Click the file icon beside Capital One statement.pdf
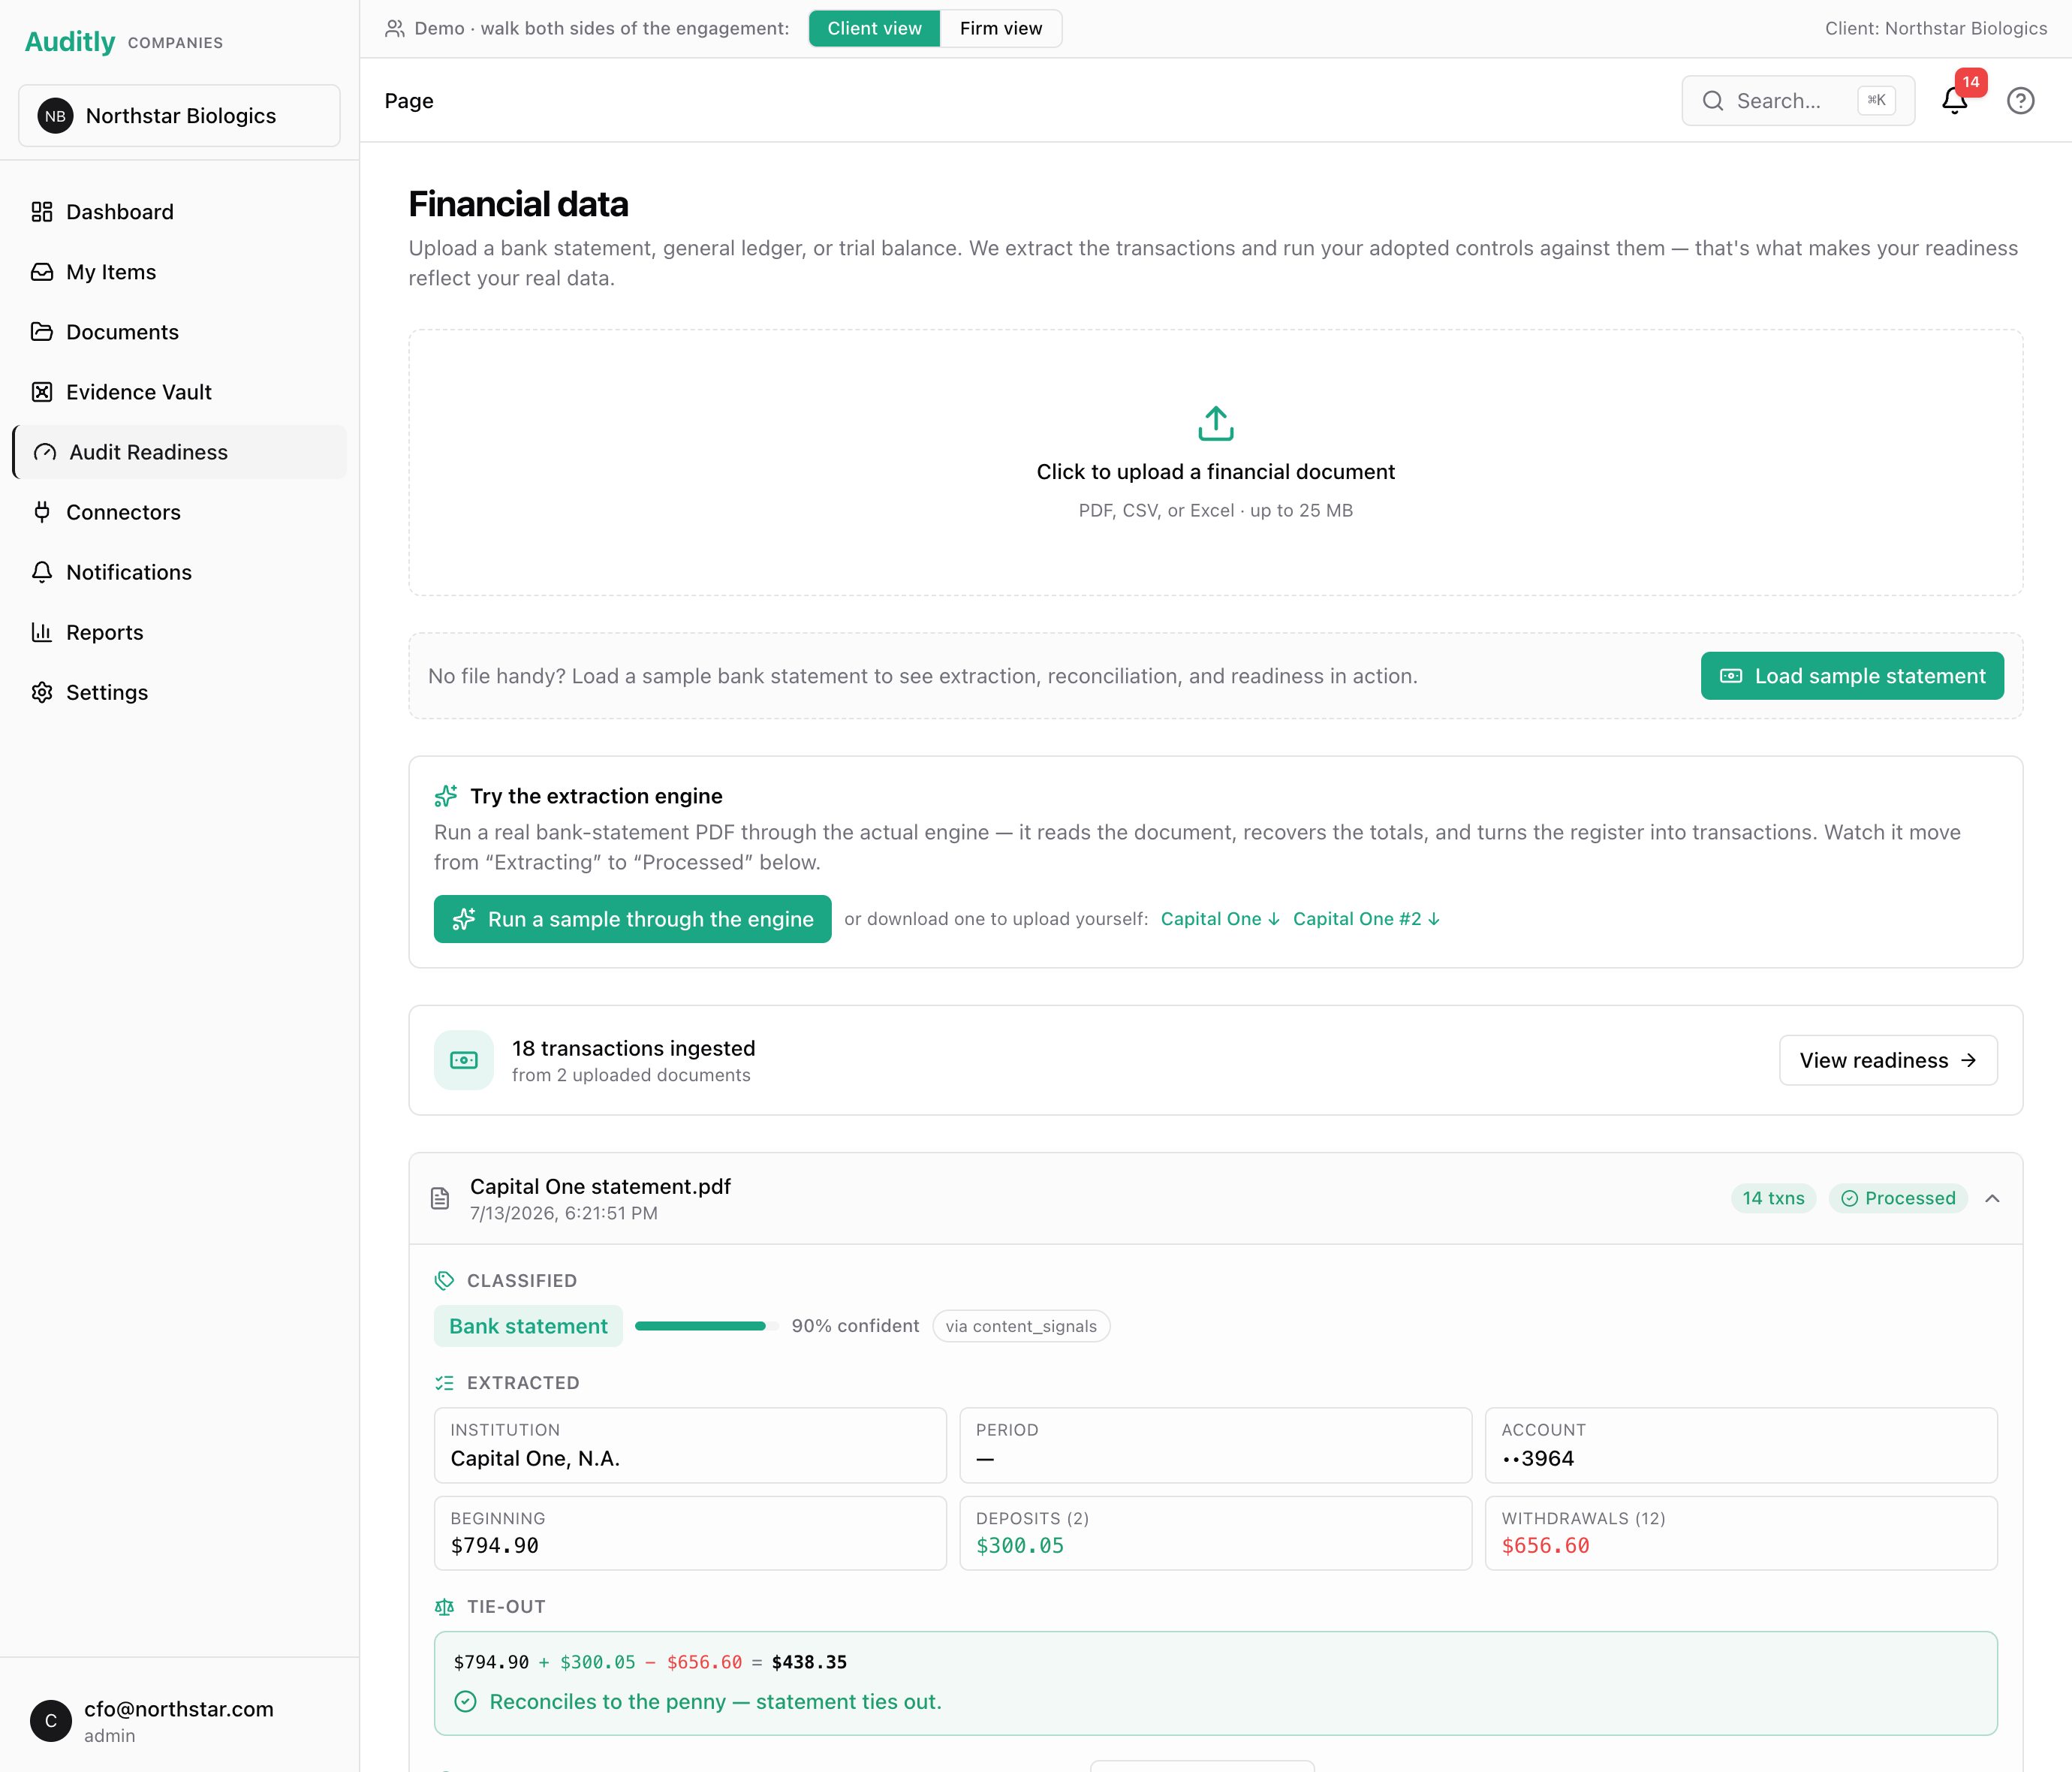2072x1772 pixels. click(x=440, y=1198)
